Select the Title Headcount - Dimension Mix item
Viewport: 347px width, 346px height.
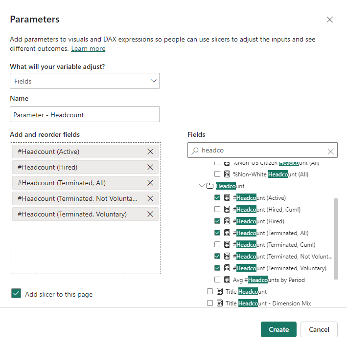pyautogui.click(x=268, y=303)
